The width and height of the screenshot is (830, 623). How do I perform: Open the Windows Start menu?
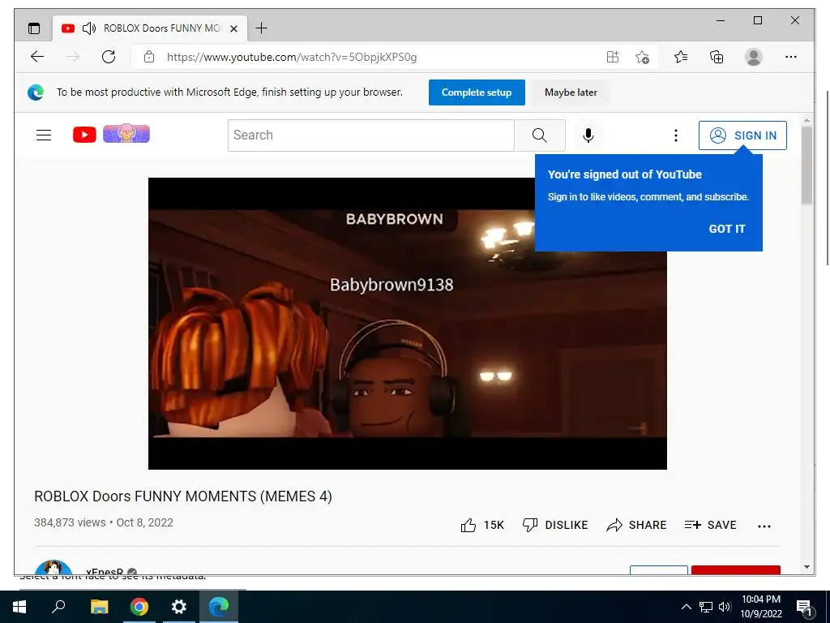click(x=19, y=607)
